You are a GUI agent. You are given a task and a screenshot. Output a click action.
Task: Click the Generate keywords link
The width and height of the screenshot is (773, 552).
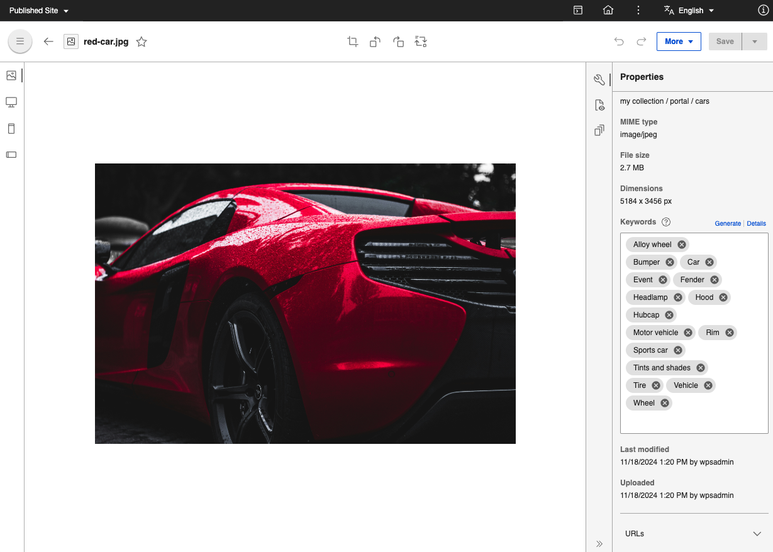click(x=728, y=223)
